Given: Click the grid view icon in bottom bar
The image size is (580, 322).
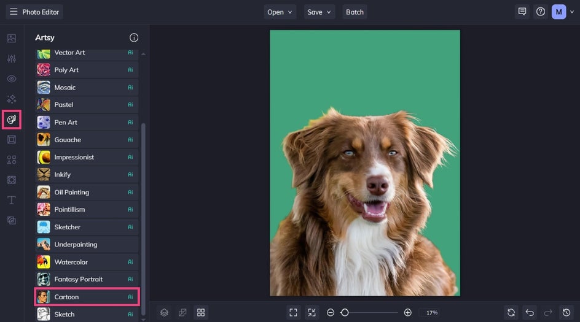Looking at the screenshot, I should click(x=201, y=313).
